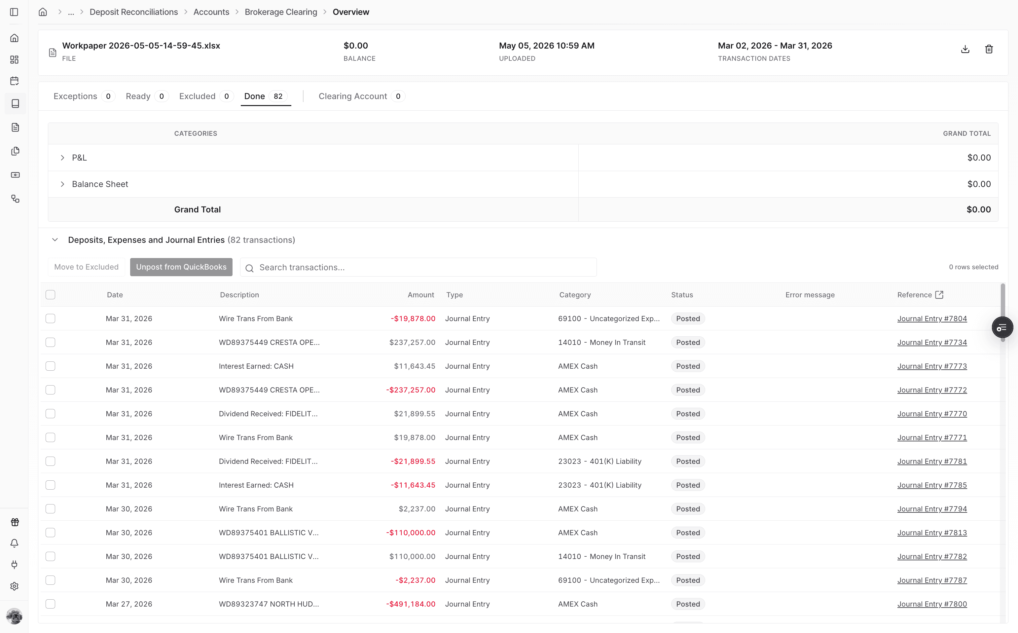Check the -$237,257.00 CRESTA row checkbox

(x=50, y=390)
